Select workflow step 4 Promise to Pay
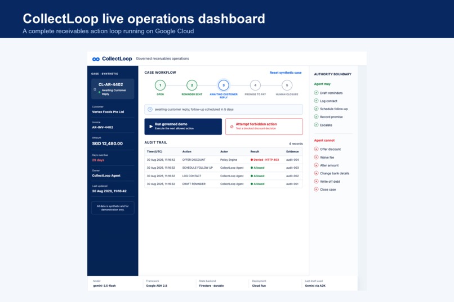 pos(255,85)
